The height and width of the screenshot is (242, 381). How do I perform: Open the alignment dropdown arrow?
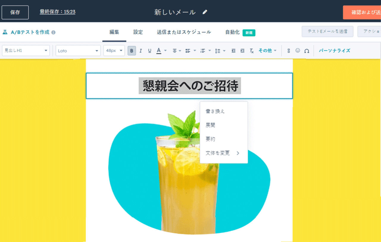pyautogui.click(x=180, y=51)
